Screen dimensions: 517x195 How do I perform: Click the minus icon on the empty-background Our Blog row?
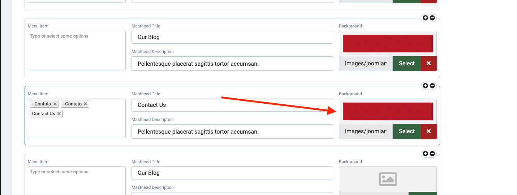pos(432,154)
